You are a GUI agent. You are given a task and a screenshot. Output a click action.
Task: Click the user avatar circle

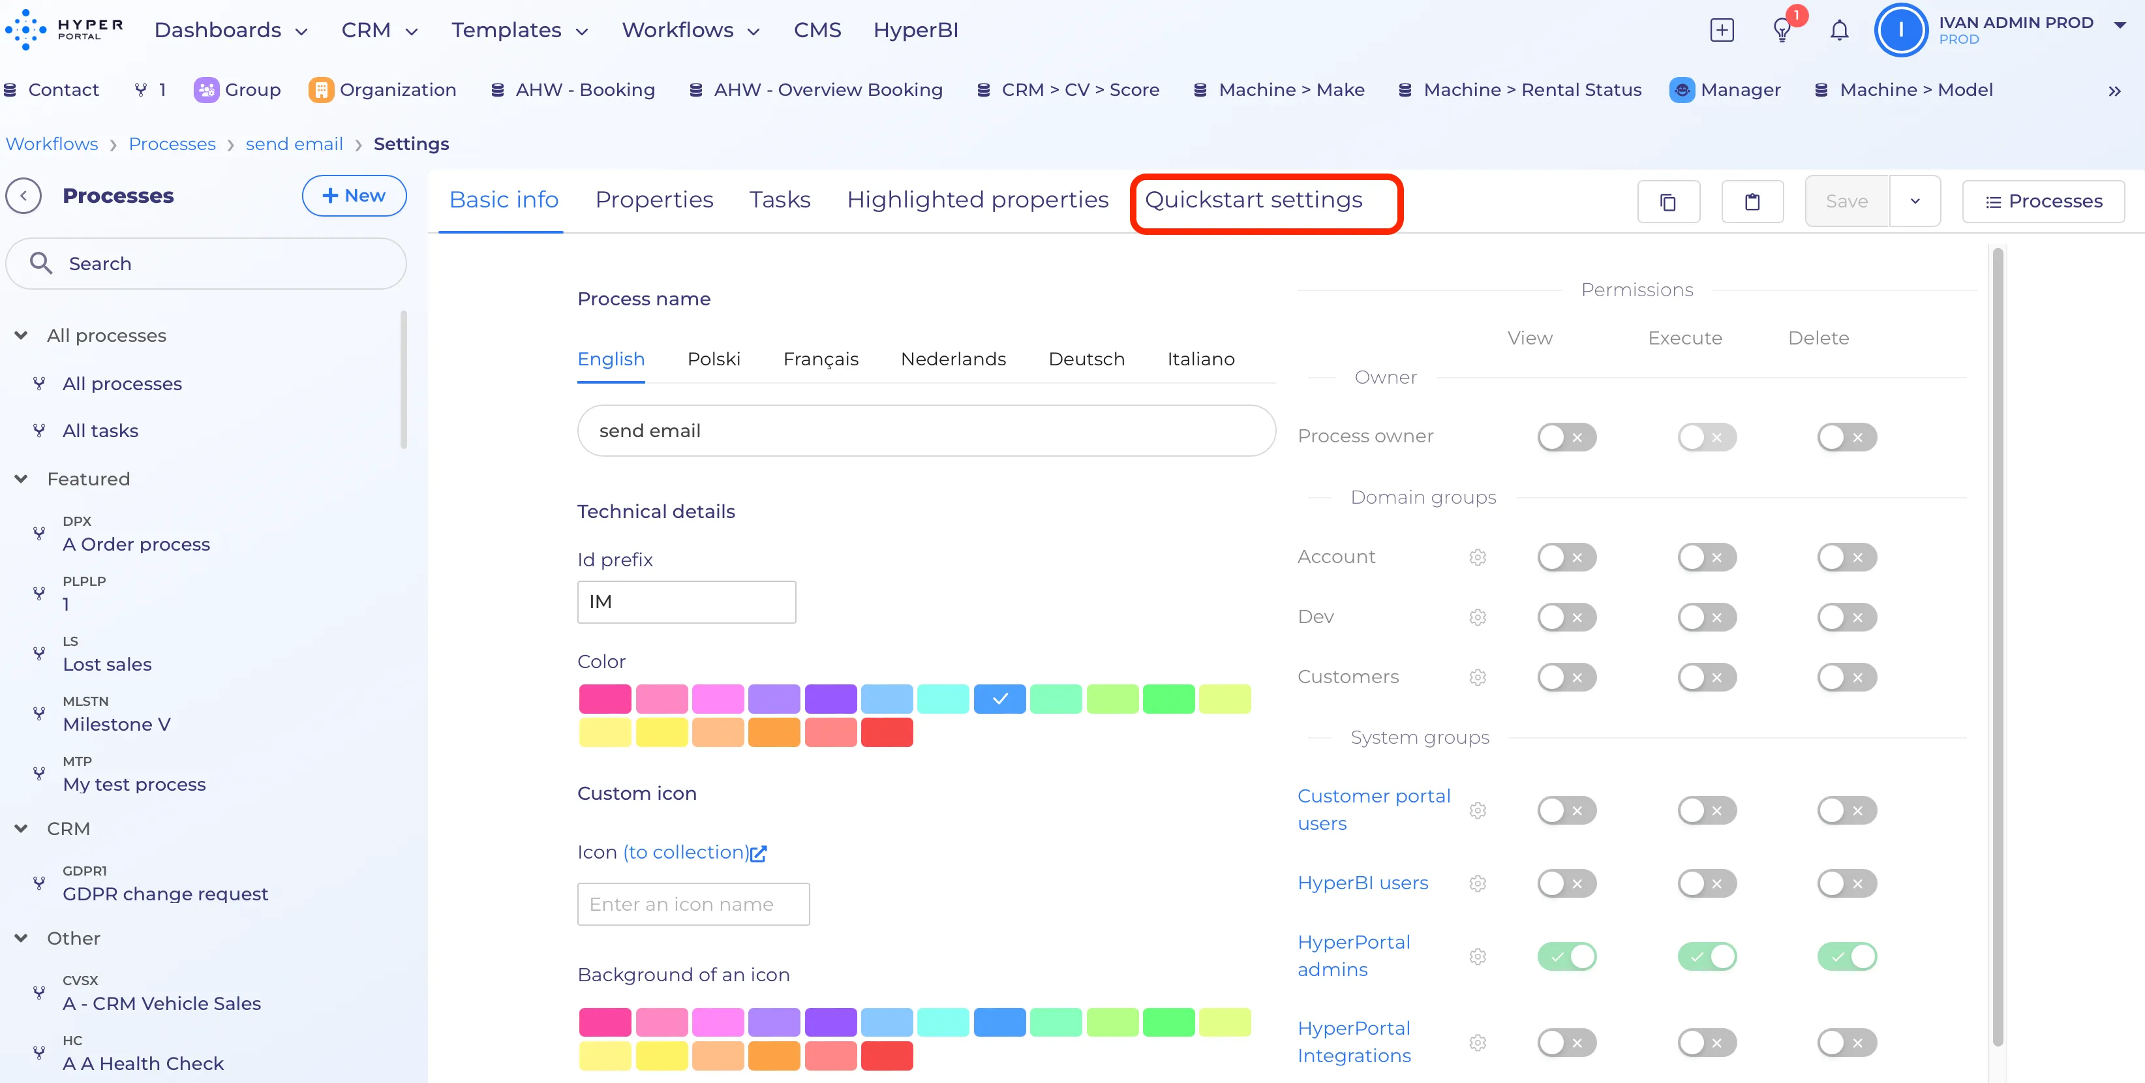point(1900,30)
